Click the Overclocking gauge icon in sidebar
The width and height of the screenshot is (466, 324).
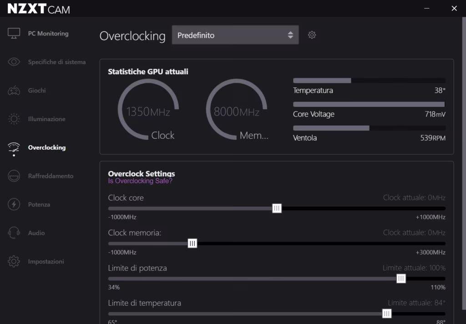pyautogui.click(x=14, y=148)
